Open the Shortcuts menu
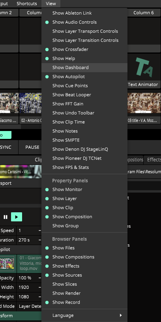Viewport: 161px width, 322px height. [27, 4]
